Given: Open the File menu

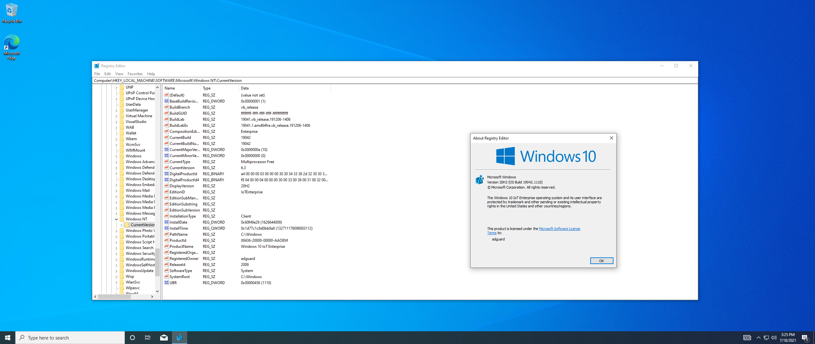Looking at the screenshot, I should click(x=97, y=74).
